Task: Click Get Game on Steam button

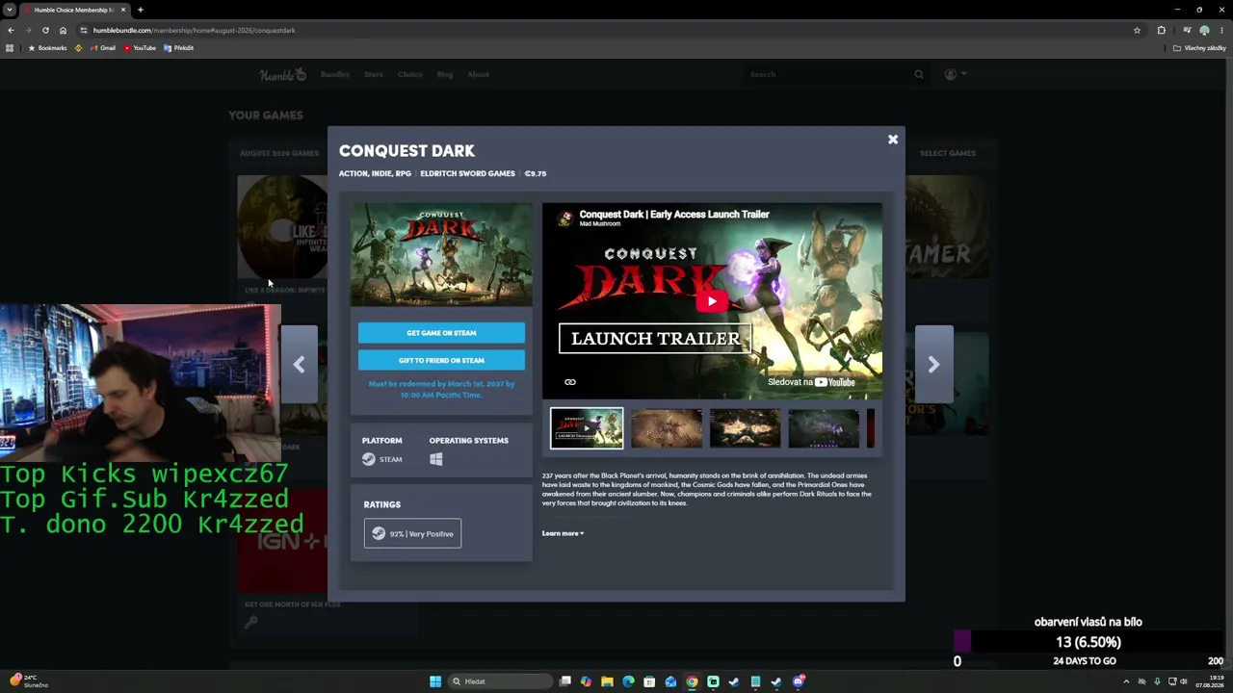Action: point(441,333)
